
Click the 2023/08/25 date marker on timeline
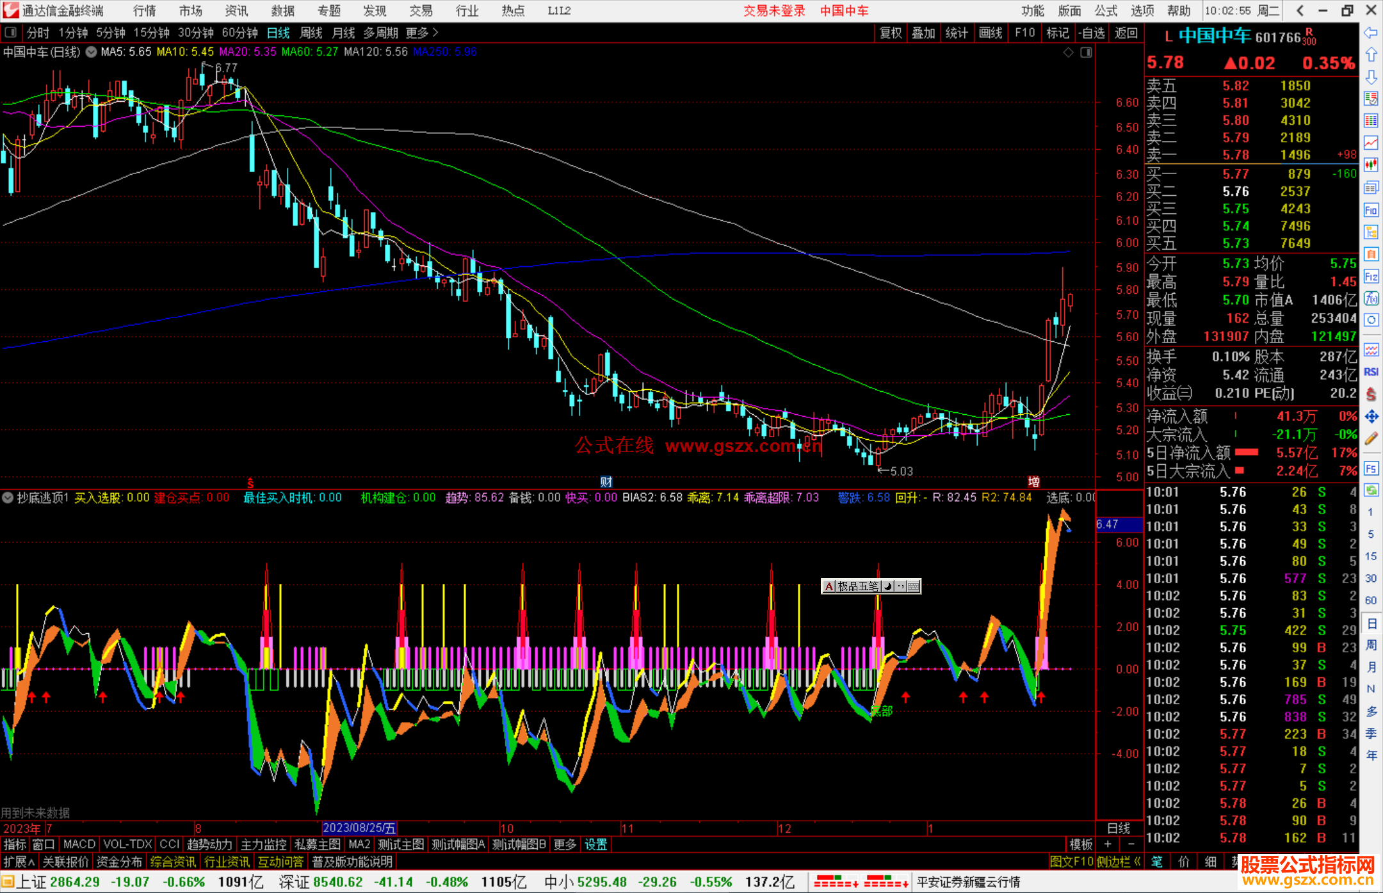(359, 828)
